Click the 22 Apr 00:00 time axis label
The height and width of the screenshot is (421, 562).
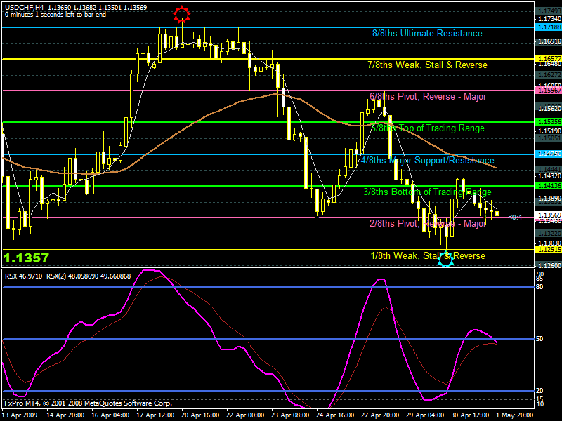pyautogui.click(x=245, y=415)
